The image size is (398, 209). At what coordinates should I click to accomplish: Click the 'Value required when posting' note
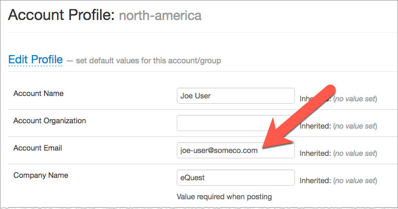(x=224, y=197)
